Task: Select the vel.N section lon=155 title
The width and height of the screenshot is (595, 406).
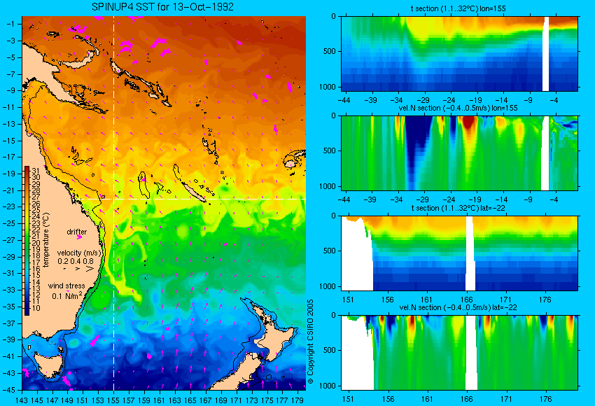Action: tap(458, 108)
